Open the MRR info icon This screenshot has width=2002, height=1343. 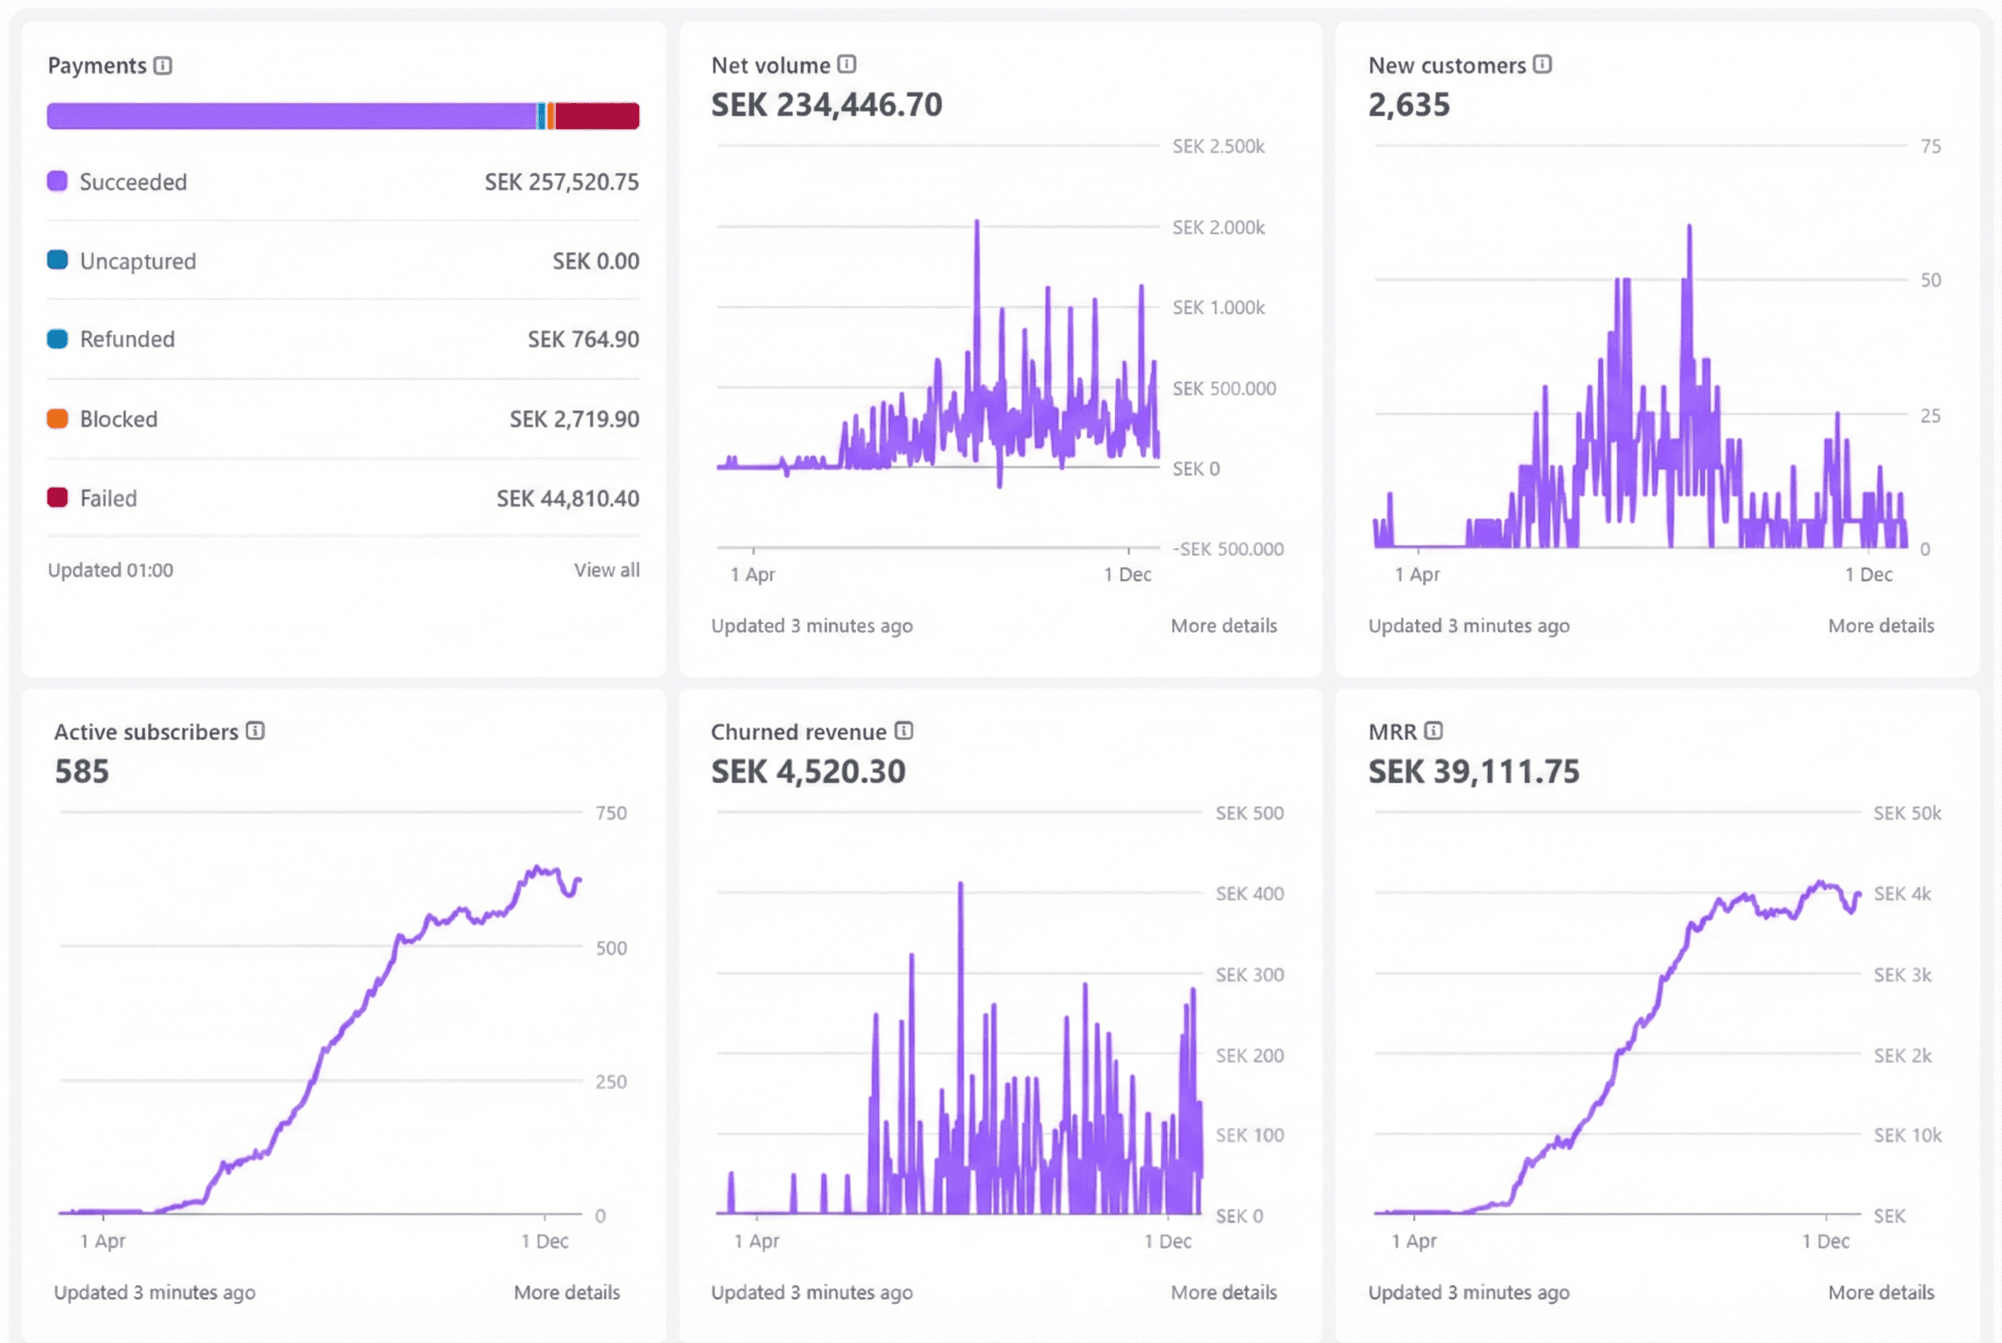tap(1433, 731)
